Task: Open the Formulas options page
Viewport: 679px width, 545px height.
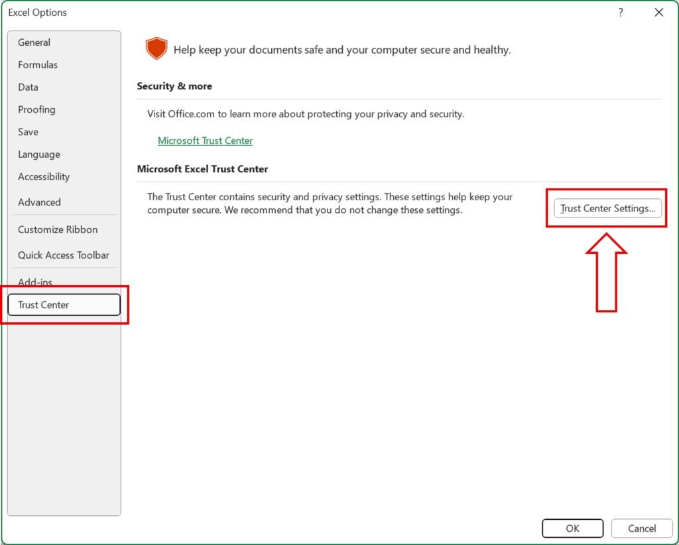Action: (x=38, y=64)
